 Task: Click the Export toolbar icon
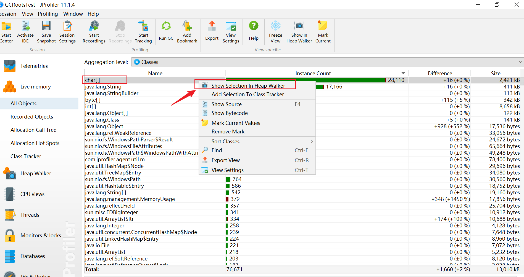[212, 26]
